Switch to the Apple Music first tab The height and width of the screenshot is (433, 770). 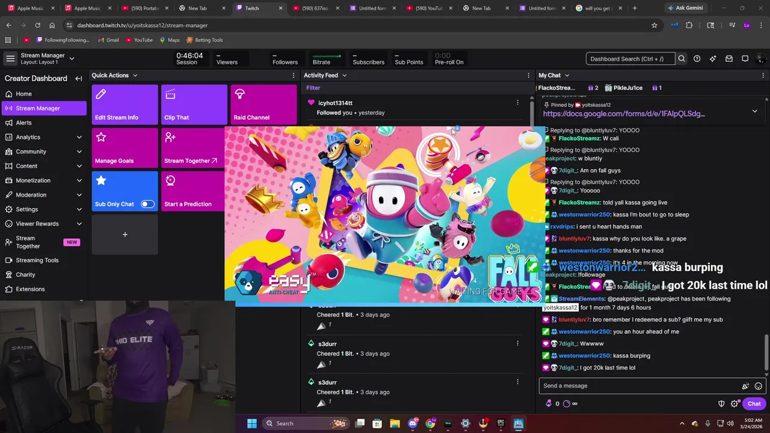pos(30,8)
